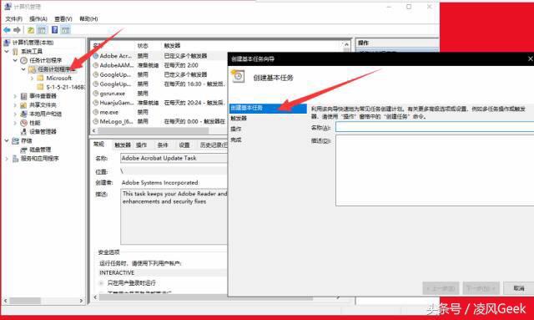Click the 描述 text area in wizard
Viewport: 534px width, 320px height.
tap(435, 170)
